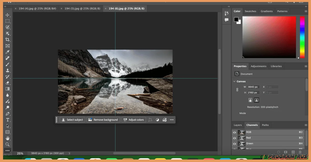Pick a color from the hue slider
This screenshot has height=162, width=311.
302,36
